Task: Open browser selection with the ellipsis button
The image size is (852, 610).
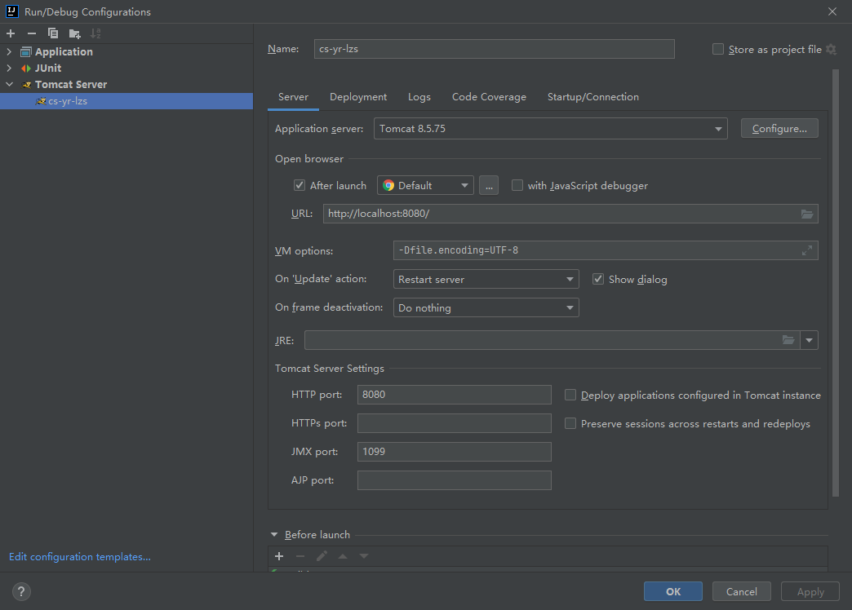Action: [489, 185]
